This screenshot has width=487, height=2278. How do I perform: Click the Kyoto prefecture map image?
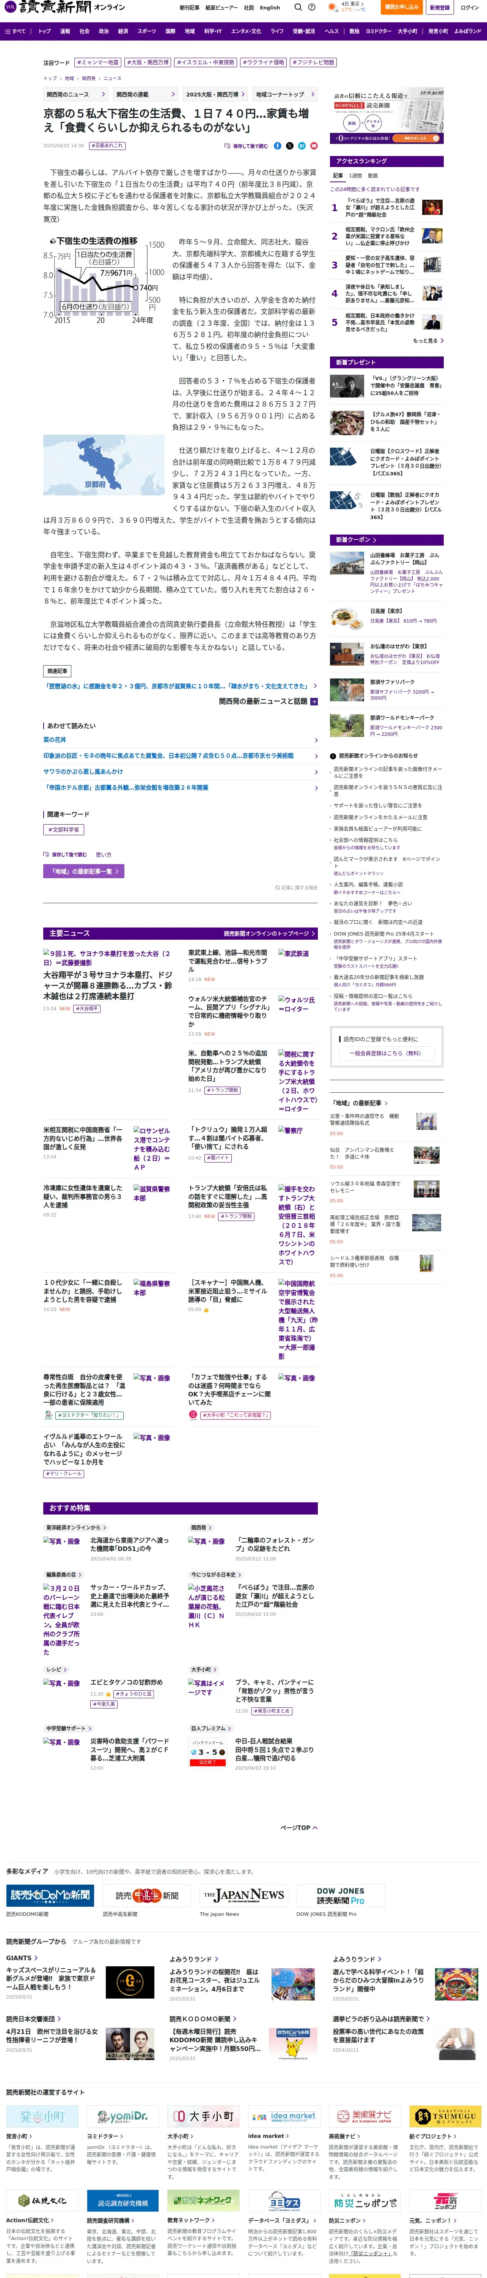tap(104, 465)
